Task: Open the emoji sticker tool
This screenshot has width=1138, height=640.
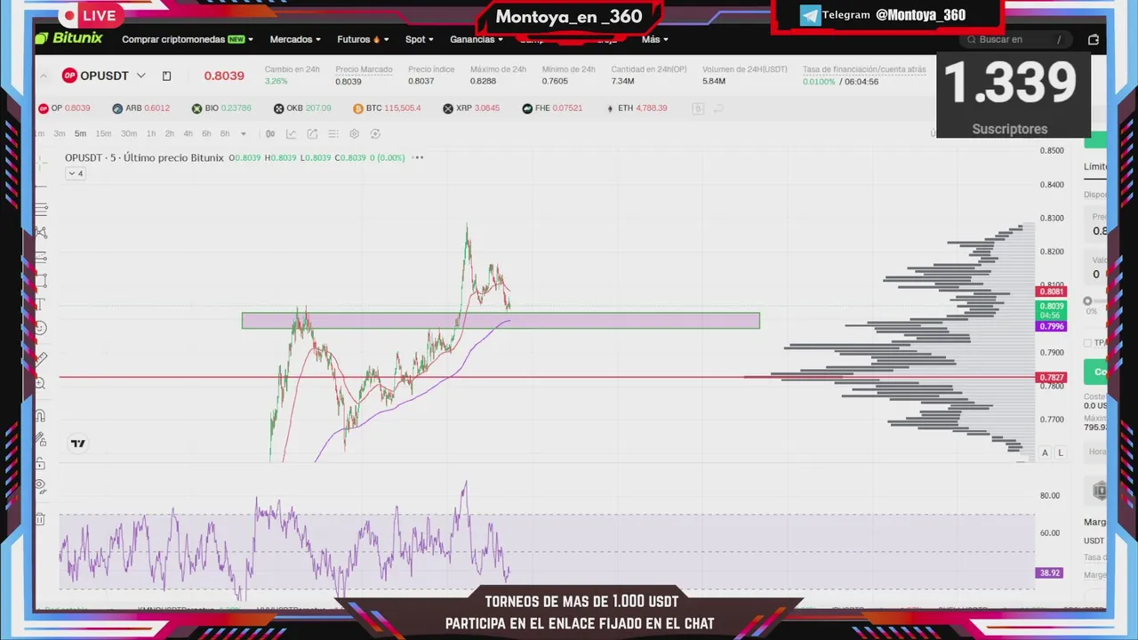Action: (x=41, y=328)
